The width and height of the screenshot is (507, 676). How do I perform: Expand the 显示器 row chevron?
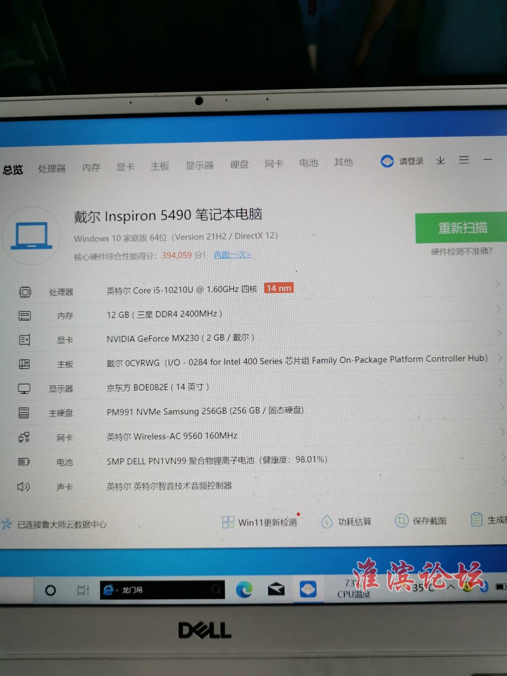501,382
